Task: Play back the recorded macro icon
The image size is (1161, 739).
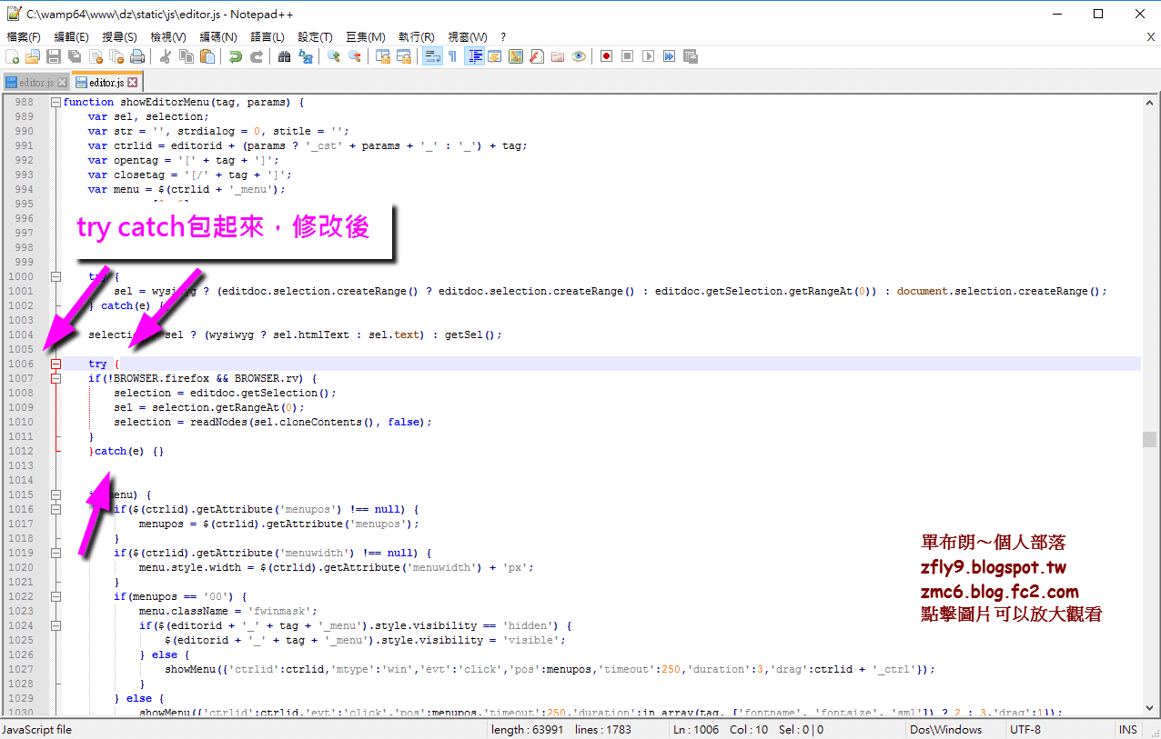Action: click(x=649, y=56)
